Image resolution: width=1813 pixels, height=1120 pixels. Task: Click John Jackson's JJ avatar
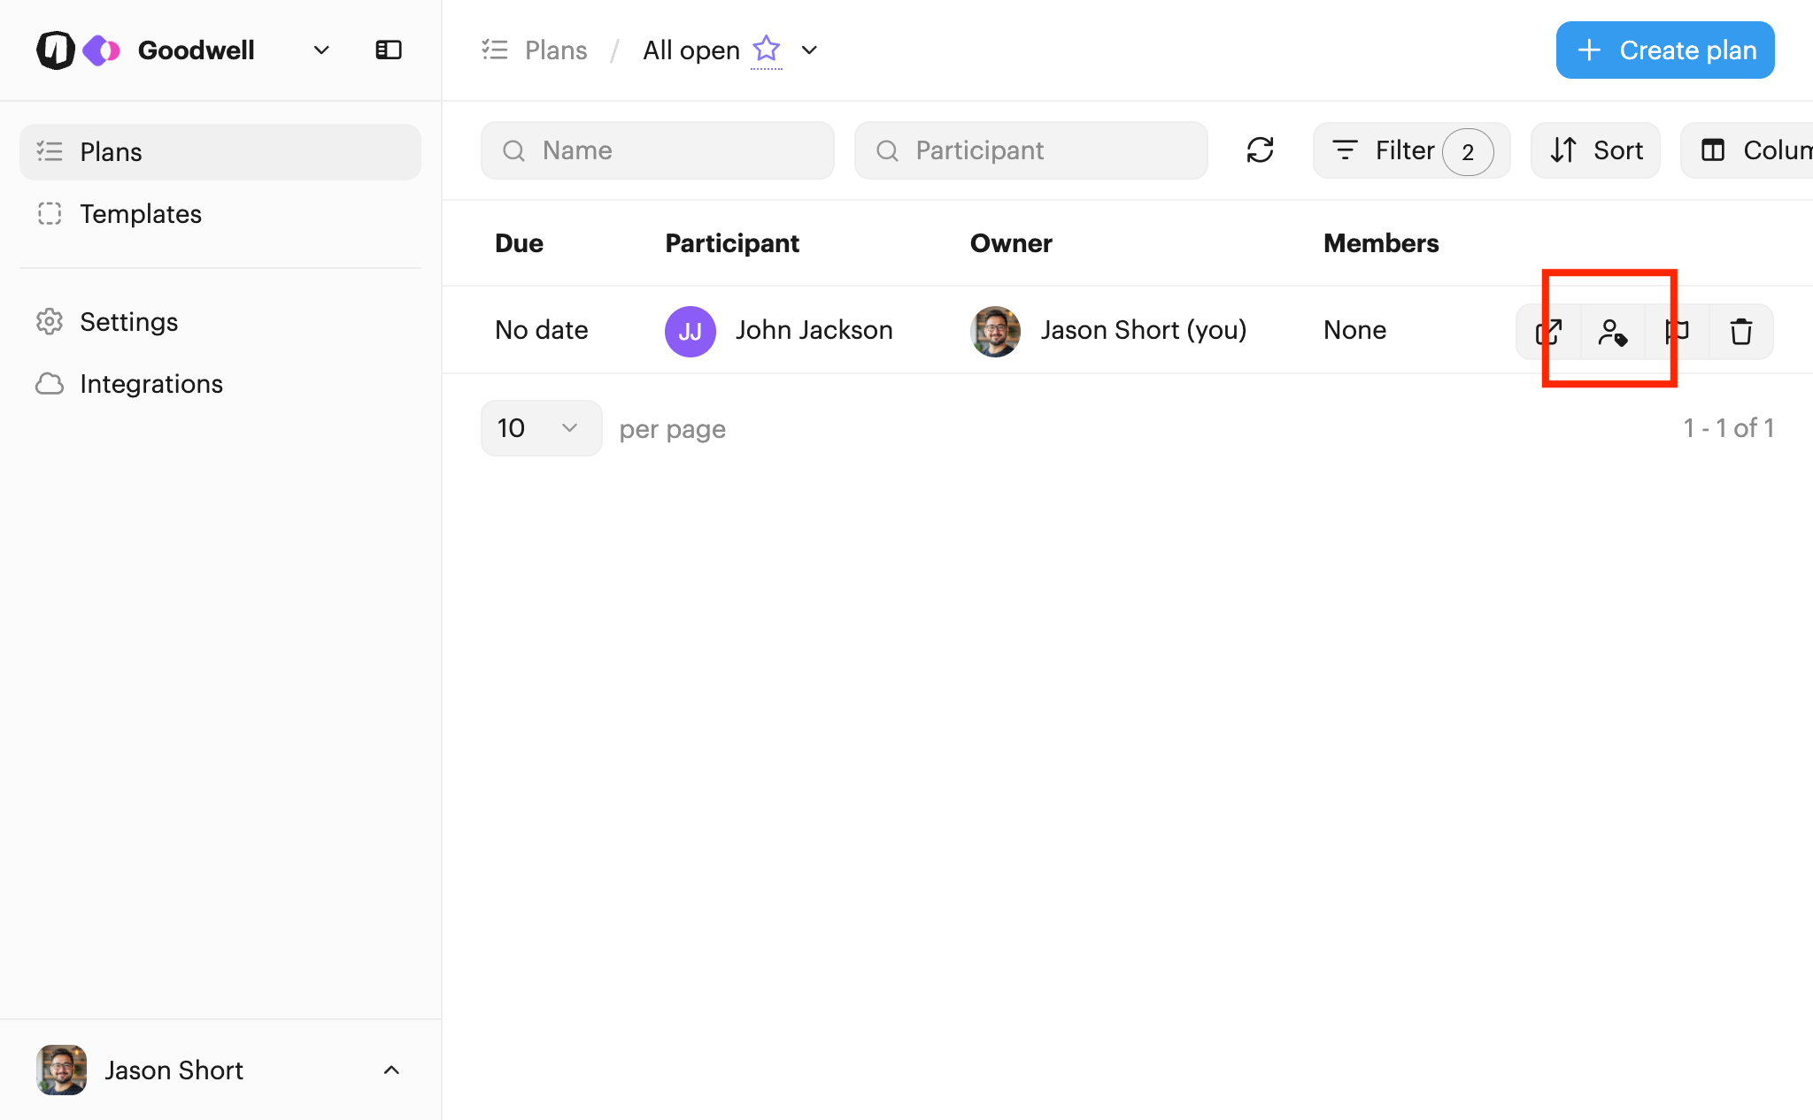pos(690,331)
